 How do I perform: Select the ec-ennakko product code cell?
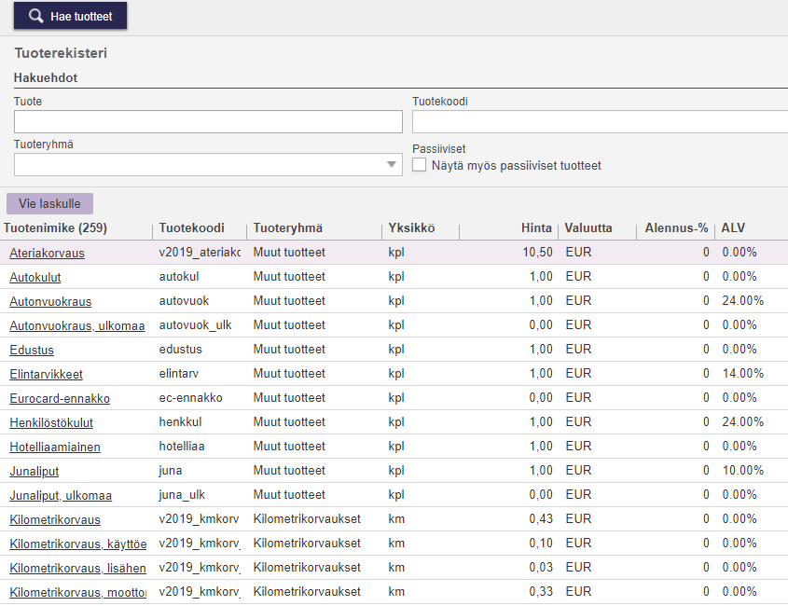click(x=190, y=397)
